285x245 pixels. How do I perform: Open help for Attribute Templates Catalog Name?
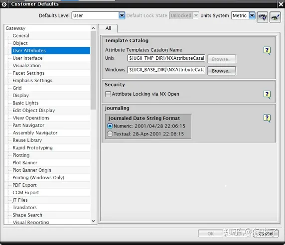[267, 50]
